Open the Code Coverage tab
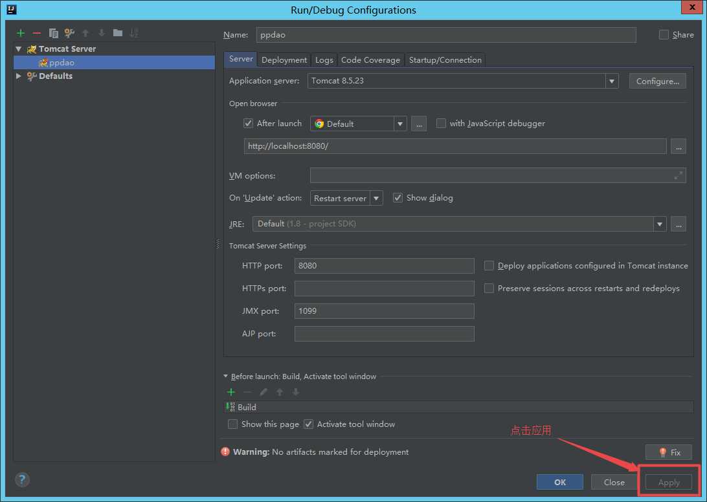Image resolution: width=707 pixels, height=502 pixels. 370,60
